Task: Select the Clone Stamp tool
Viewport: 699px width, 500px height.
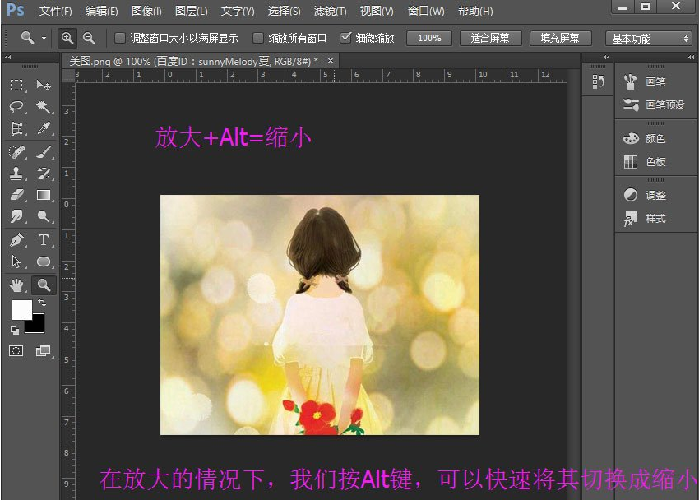Action: (16, 174)
